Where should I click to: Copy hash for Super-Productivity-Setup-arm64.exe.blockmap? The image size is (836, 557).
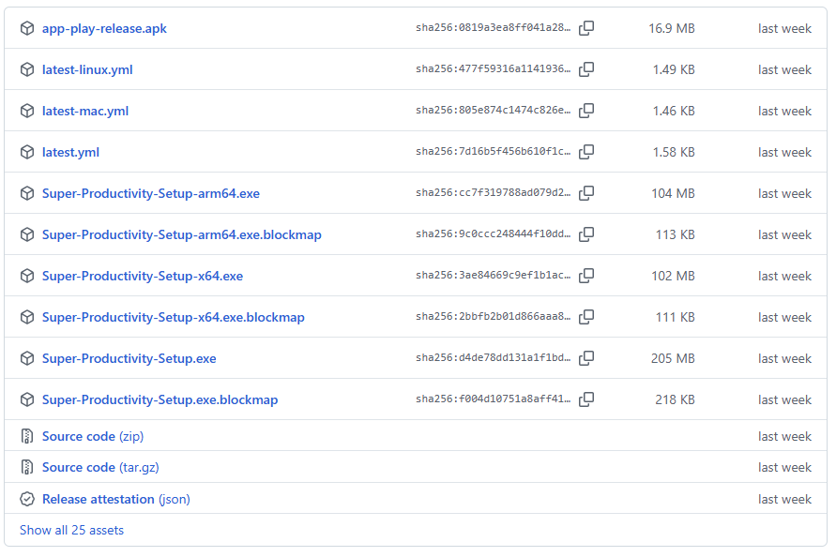(x=586, y=234)
